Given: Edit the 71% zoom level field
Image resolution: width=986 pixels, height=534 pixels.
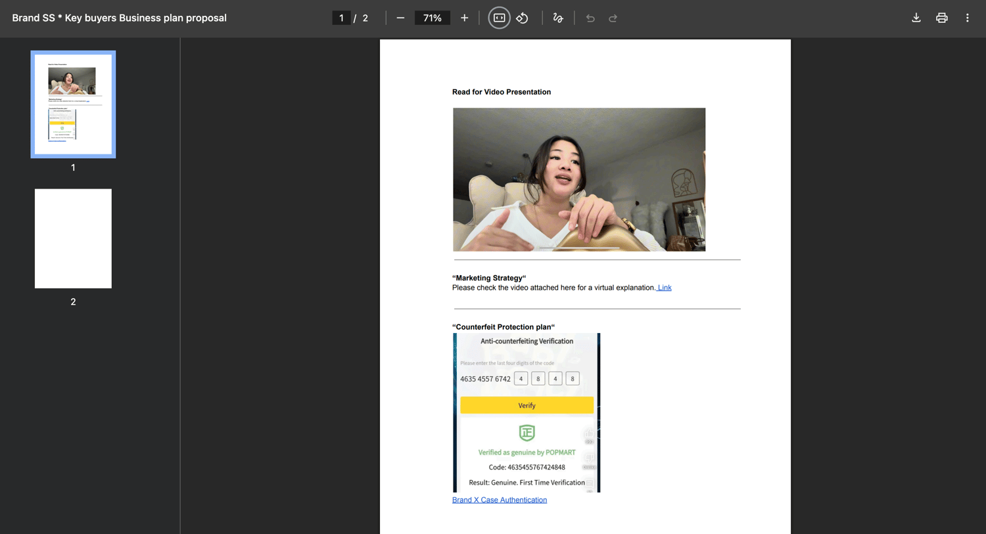Looking at the screenshot, I should tap(432, 18).
